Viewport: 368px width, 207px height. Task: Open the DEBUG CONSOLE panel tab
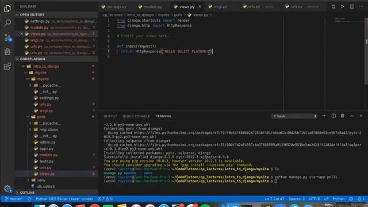coord(136,116)
